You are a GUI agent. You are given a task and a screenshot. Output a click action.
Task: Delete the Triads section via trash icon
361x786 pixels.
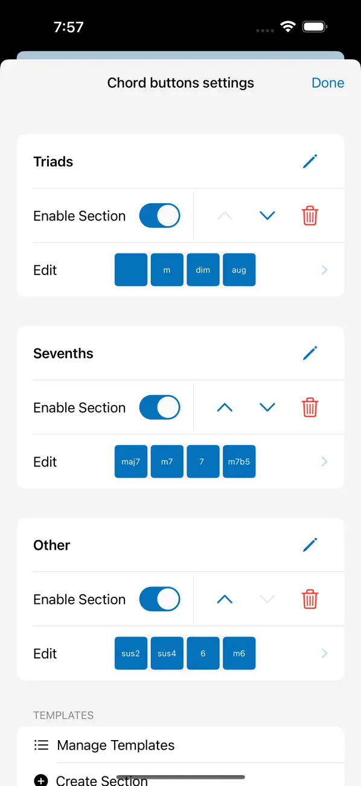click(310, 215)
